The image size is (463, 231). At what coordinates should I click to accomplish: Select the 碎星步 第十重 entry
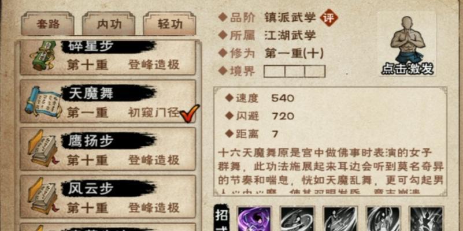point(108,58)
